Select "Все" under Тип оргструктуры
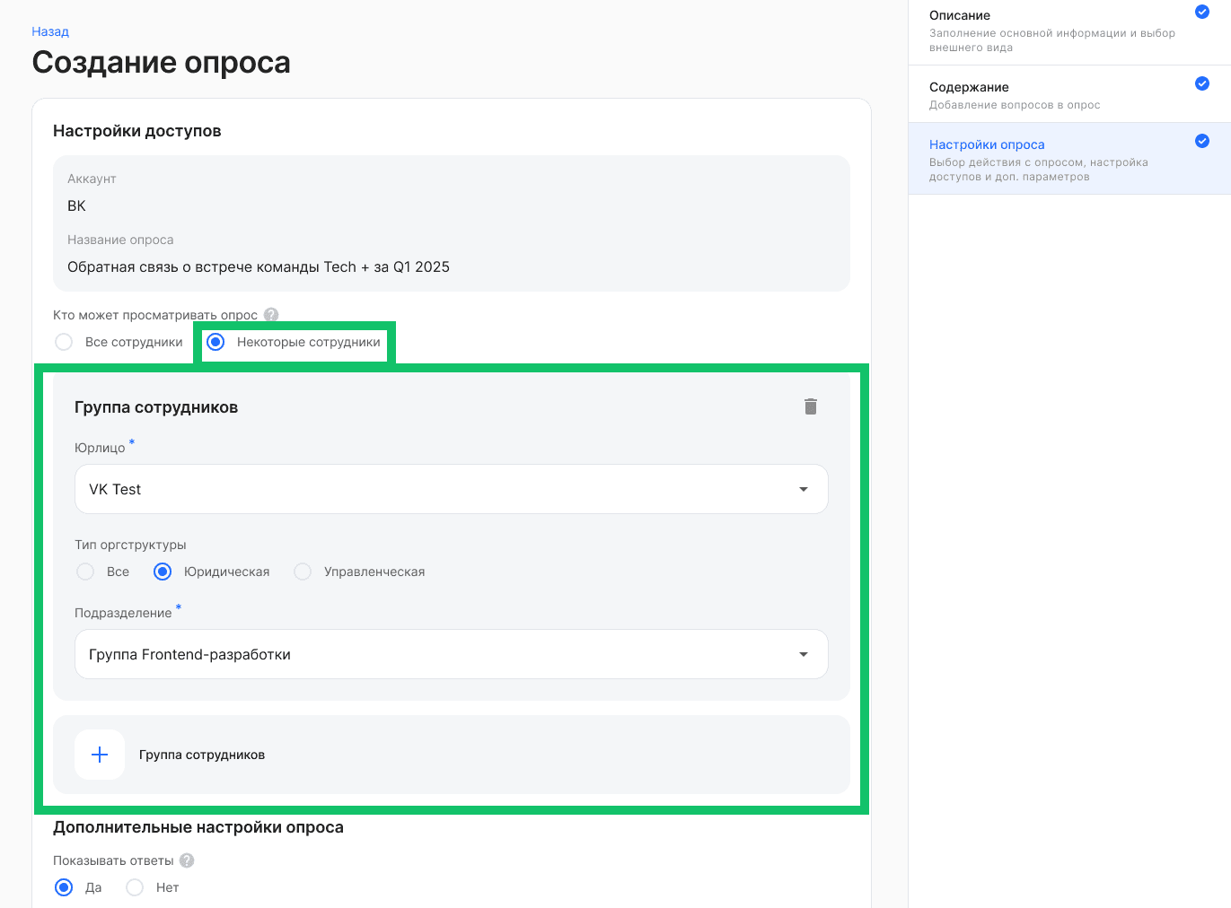This screenshot has height=908, width=1231. 85,572
